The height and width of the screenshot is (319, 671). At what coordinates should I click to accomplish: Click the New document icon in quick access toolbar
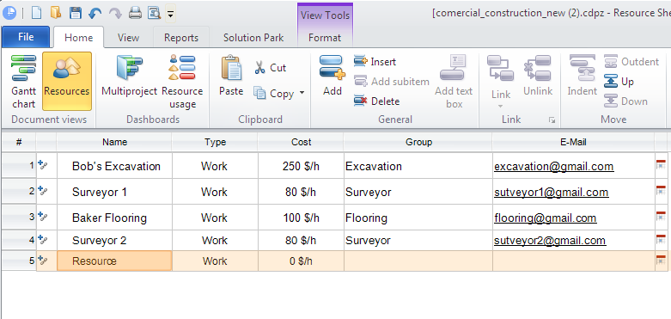36,13
